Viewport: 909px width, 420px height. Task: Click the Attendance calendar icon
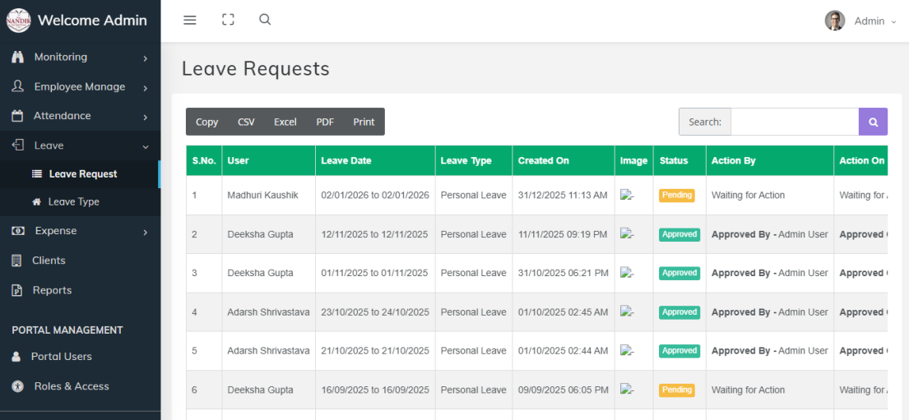(x=17, y=116)
